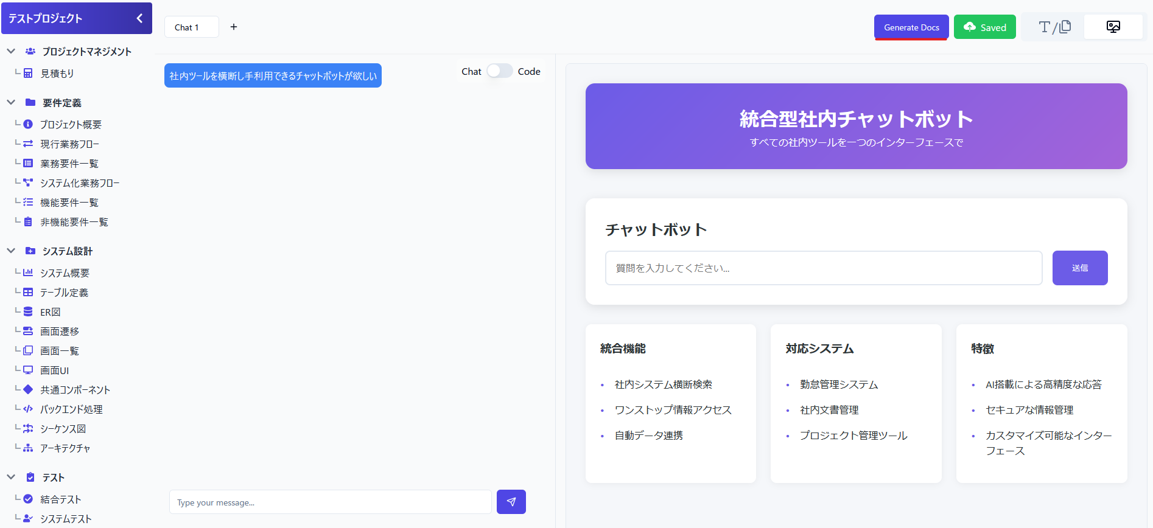Screen dimensions: 1153x528
Task: Click the テストプロジェクト header title
Action: (45, 18)
